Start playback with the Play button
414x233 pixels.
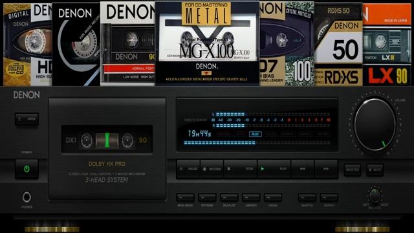pyautogui.click(x=274, y=169)
